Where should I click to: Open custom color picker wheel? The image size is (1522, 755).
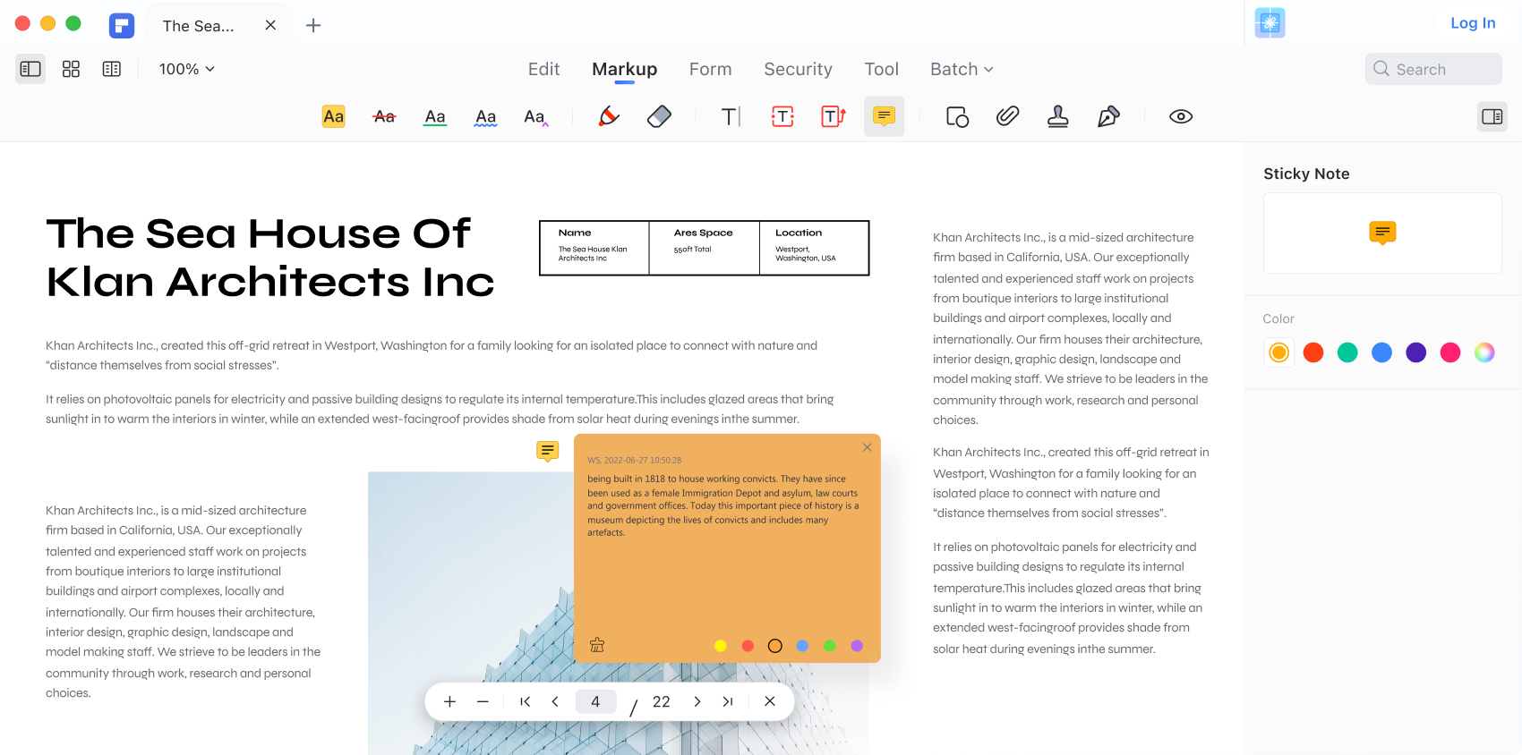[x=1484, y=352]
